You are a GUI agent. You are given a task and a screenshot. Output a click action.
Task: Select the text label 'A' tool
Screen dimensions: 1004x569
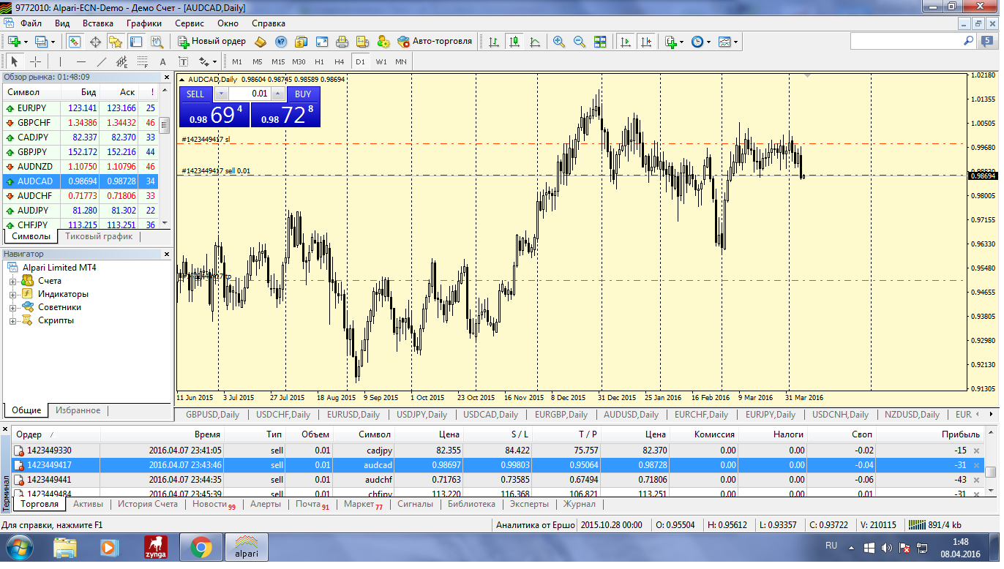162,62
